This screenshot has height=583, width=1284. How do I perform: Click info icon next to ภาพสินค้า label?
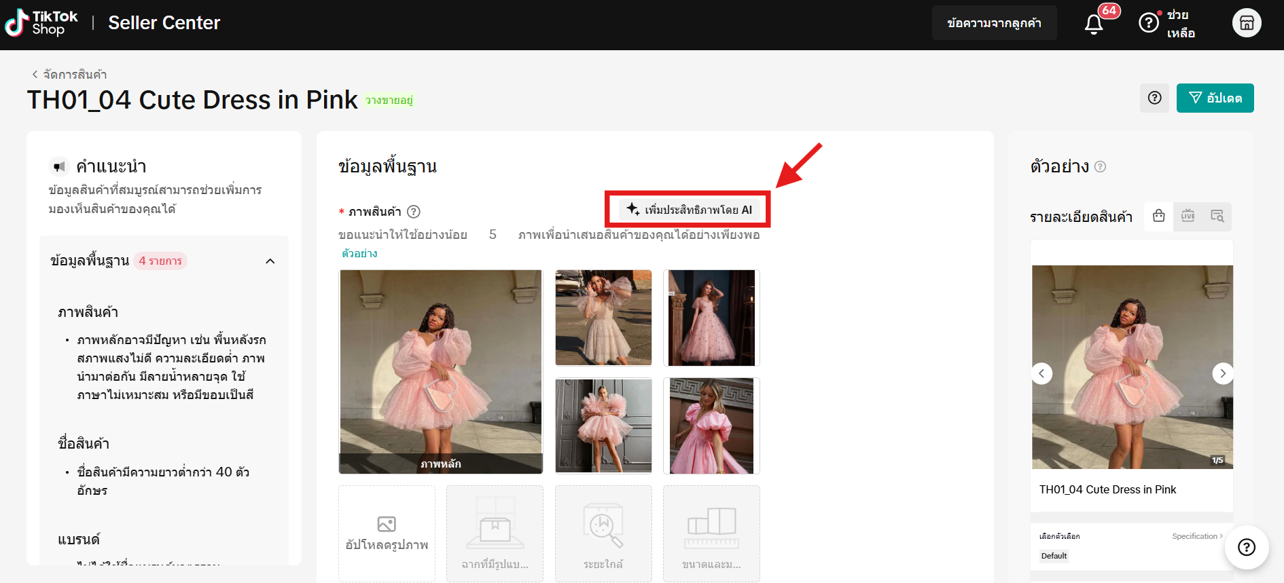pyautogui.click(x=413, y=212)
